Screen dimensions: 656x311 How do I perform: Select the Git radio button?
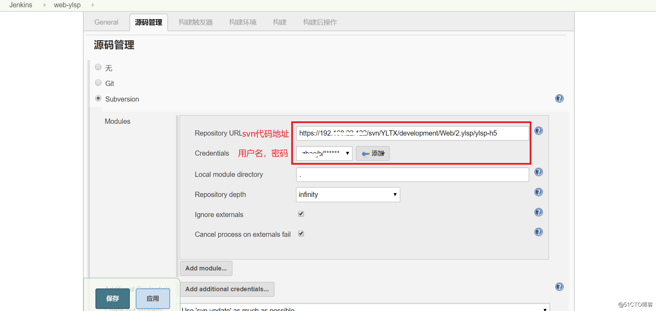[x=98, y=83]
